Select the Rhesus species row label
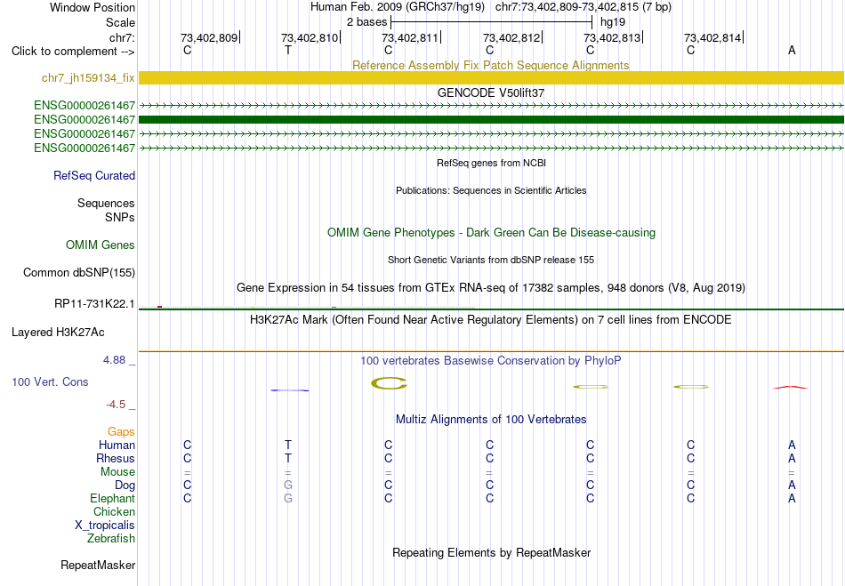Screen dimensions: 845x586 116,458
